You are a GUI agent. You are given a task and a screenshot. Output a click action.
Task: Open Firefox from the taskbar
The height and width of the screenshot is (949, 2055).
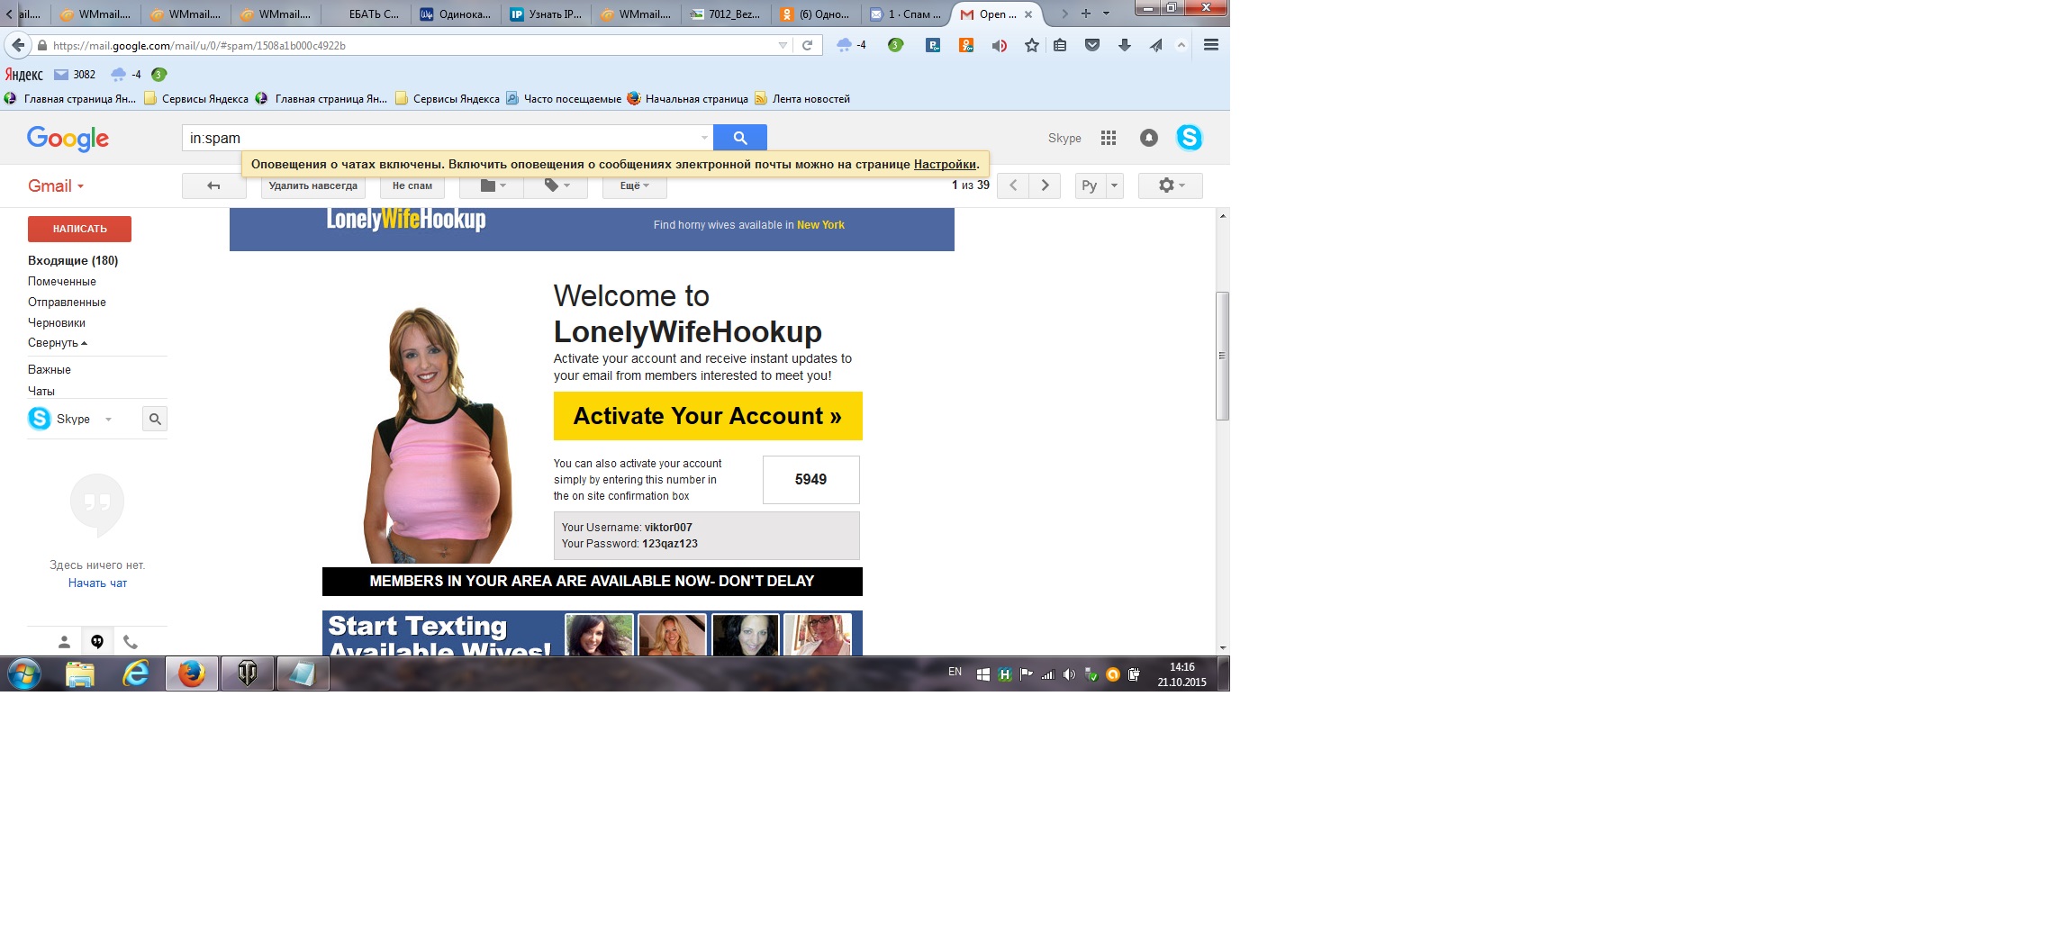(191, 673)
